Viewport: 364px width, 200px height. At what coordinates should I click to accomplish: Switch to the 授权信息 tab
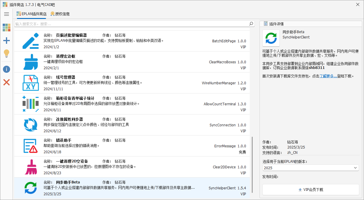click(x=60, y=14)
